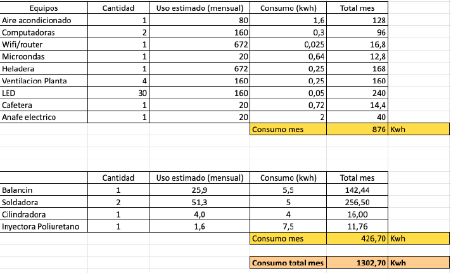
Task: Select the Equipos header cell
Action: (44, 8)
